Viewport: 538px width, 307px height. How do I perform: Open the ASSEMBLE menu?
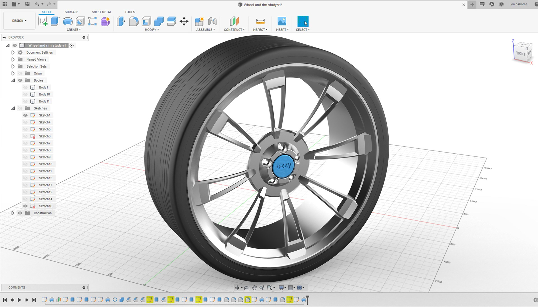point(206,30)
